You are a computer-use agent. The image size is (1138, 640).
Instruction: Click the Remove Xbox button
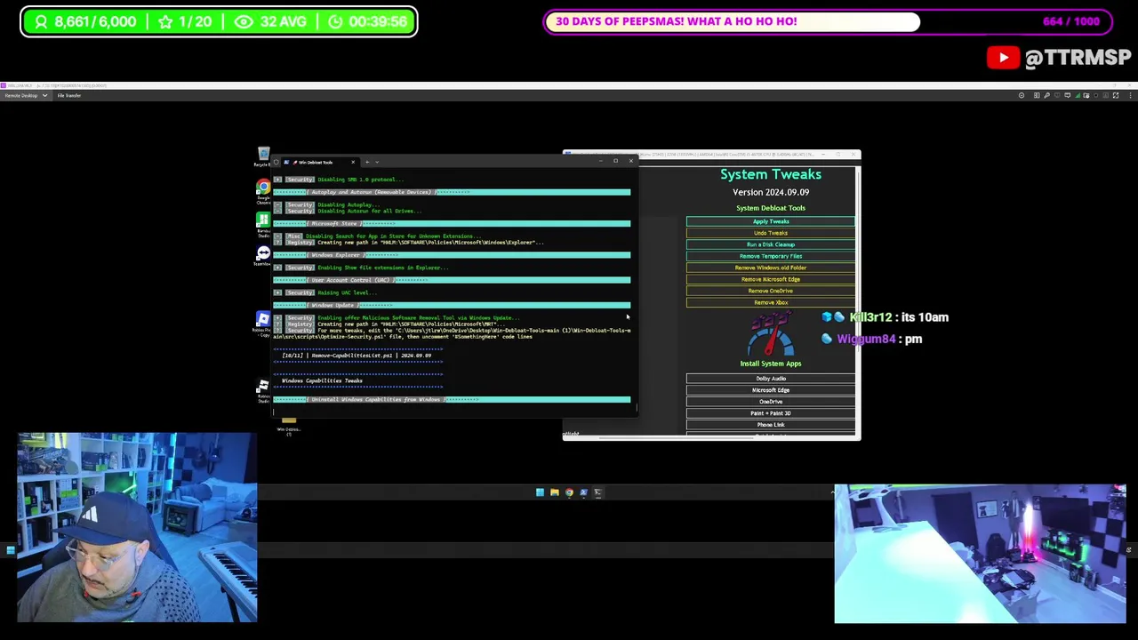point(771,302)
